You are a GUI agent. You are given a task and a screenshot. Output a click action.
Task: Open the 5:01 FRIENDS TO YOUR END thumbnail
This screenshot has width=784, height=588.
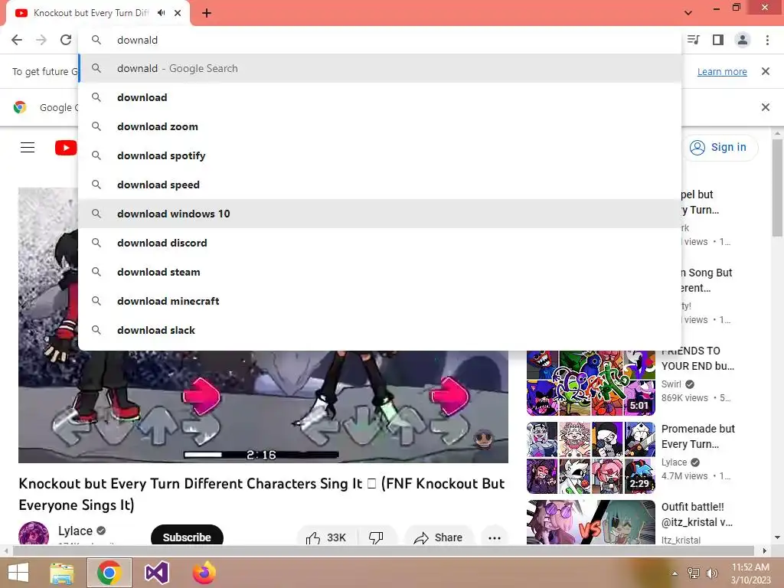coord(591,383)
